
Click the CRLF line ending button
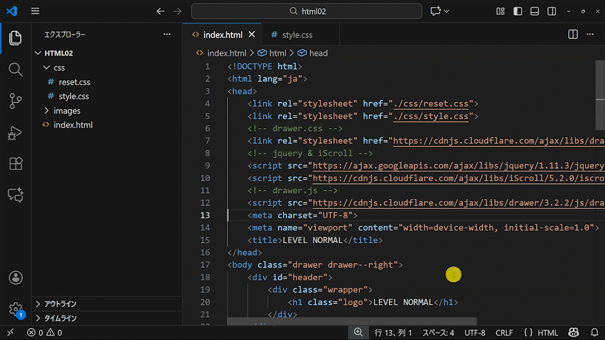[x=504, y=333]
